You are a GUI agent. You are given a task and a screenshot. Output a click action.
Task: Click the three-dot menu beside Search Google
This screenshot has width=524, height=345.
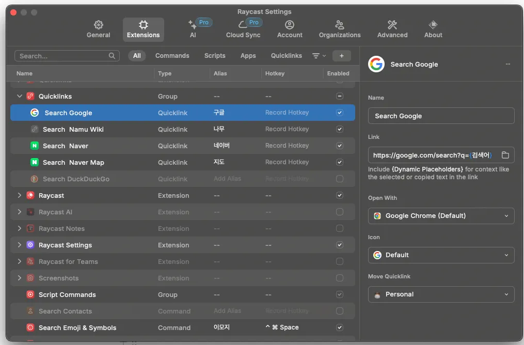(508, 65)
